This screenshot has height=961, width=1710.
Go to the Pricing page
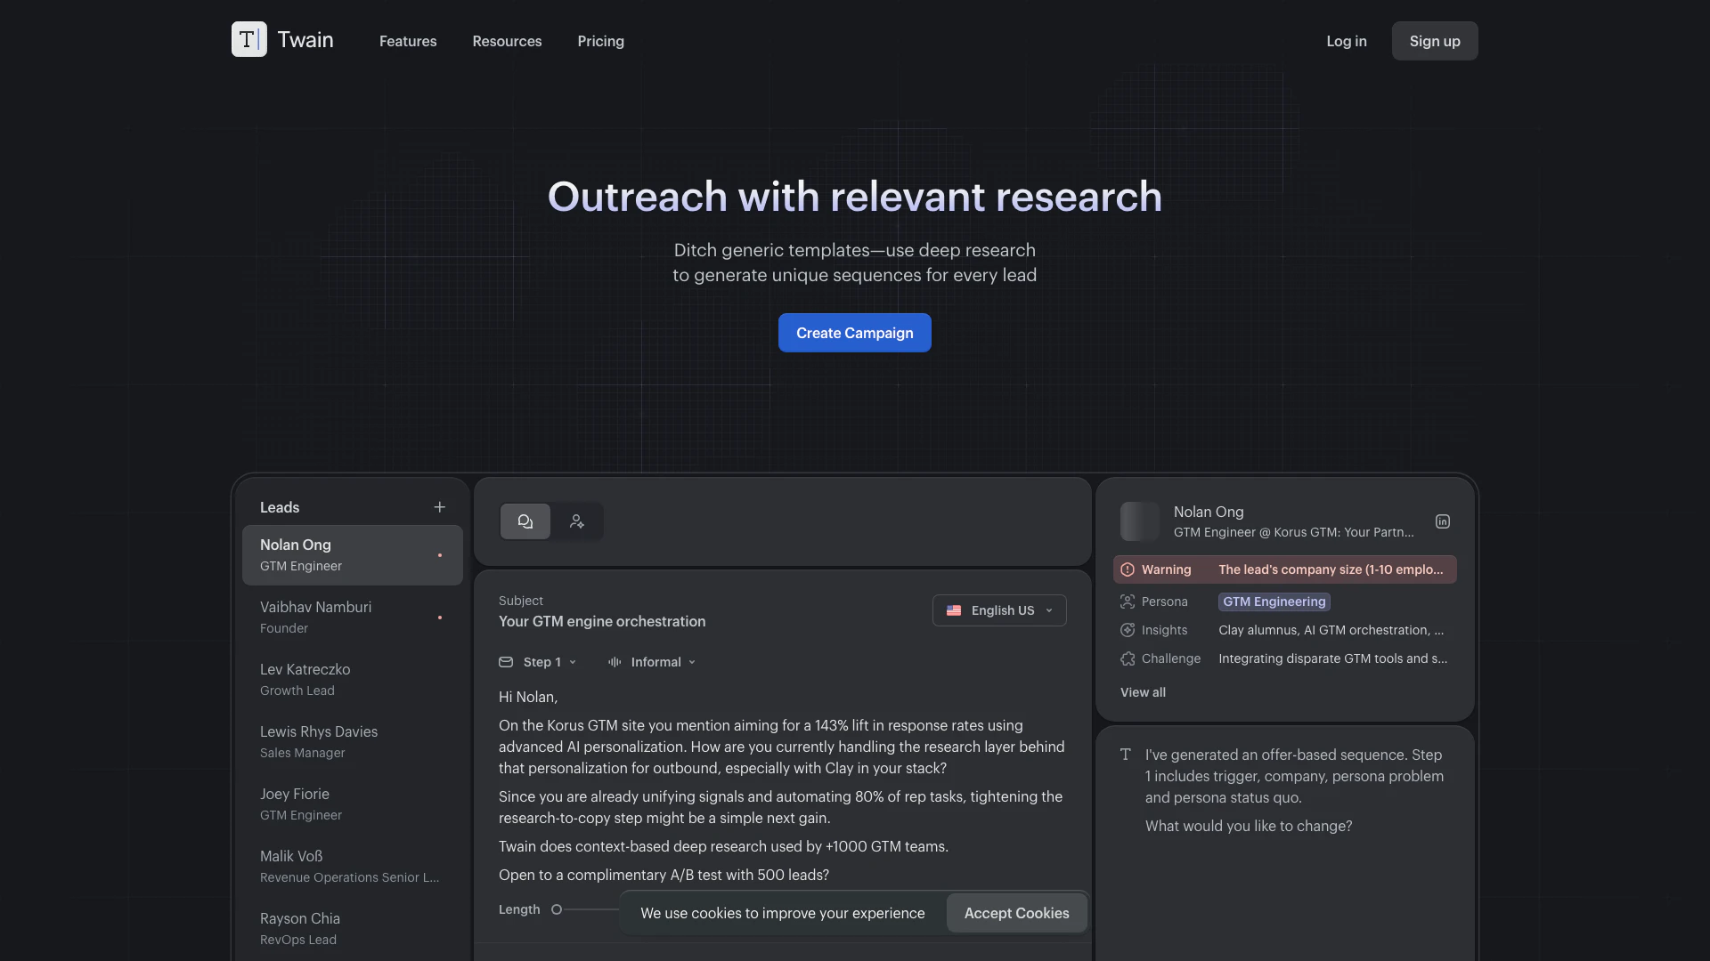[600, 41]
